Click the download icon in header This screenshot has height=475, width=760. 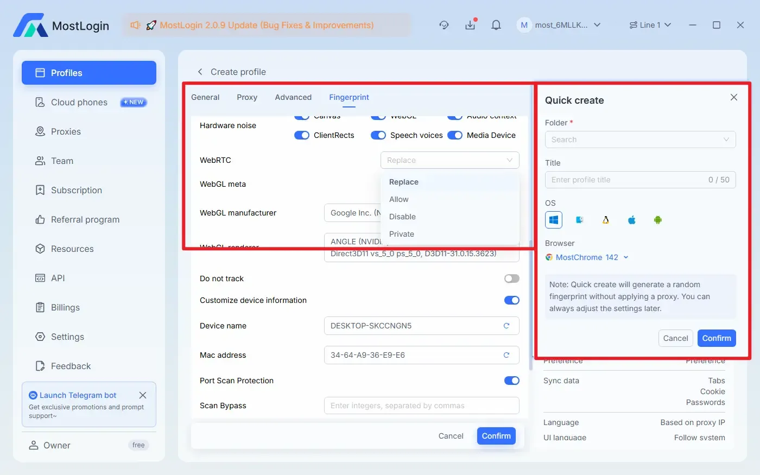click(470, 25)
